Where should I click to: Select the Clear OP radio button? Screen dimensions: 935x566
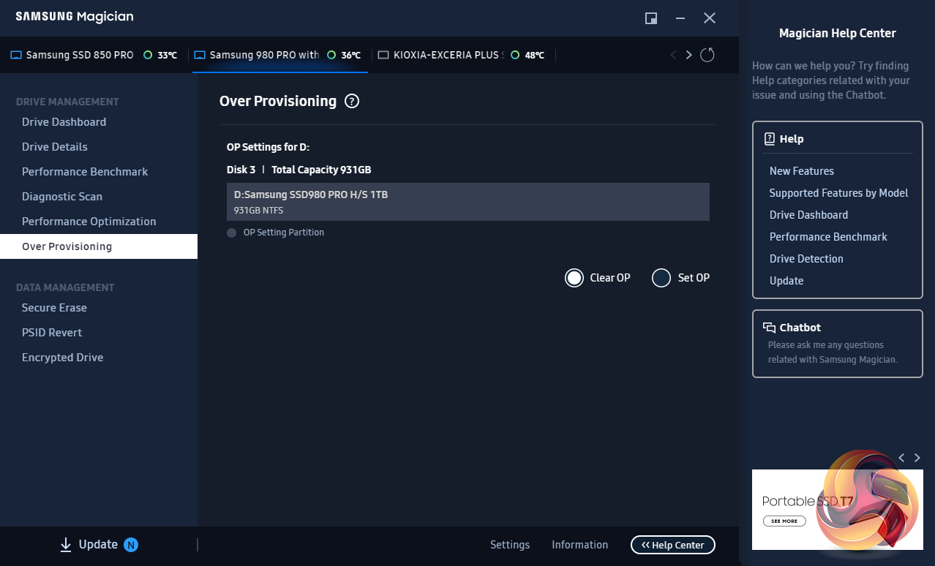pos(574,278)
